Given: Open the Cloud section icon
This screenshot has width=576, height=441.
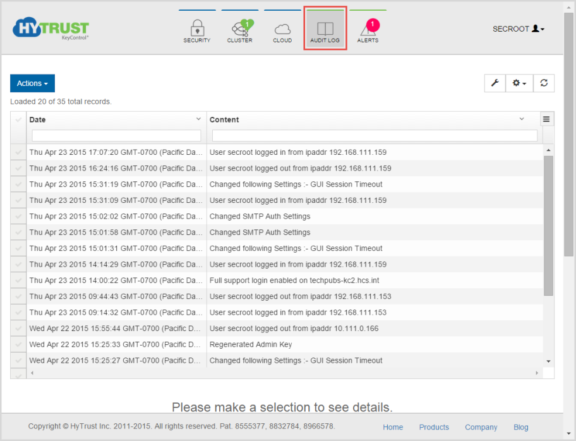Looking at the screenshot, I should (282, 30).
